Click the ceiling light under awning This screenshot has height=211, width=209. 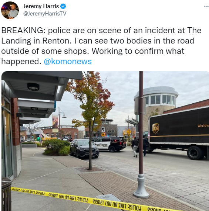pos(33,87)
